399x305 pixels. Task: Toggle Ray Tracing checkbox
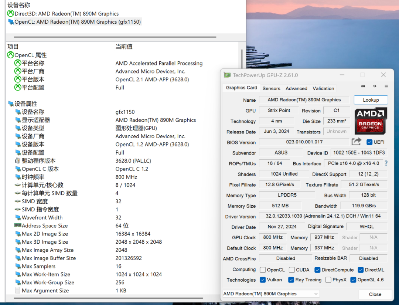coord(291,280)
